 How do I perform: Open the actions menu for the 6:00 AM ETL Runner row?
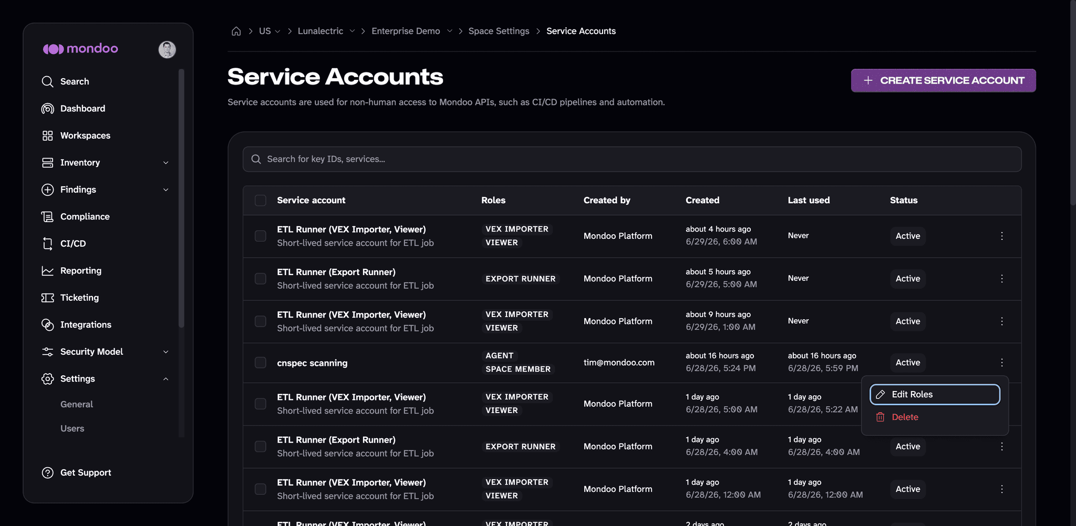[x=1002, y=236]
